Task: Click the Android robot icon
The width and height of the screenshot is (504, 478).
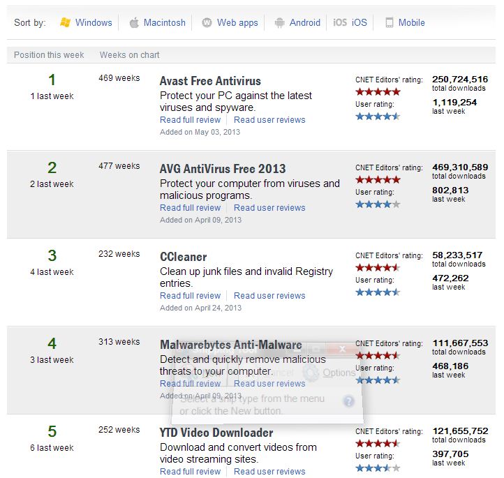Action: [280, 22]
